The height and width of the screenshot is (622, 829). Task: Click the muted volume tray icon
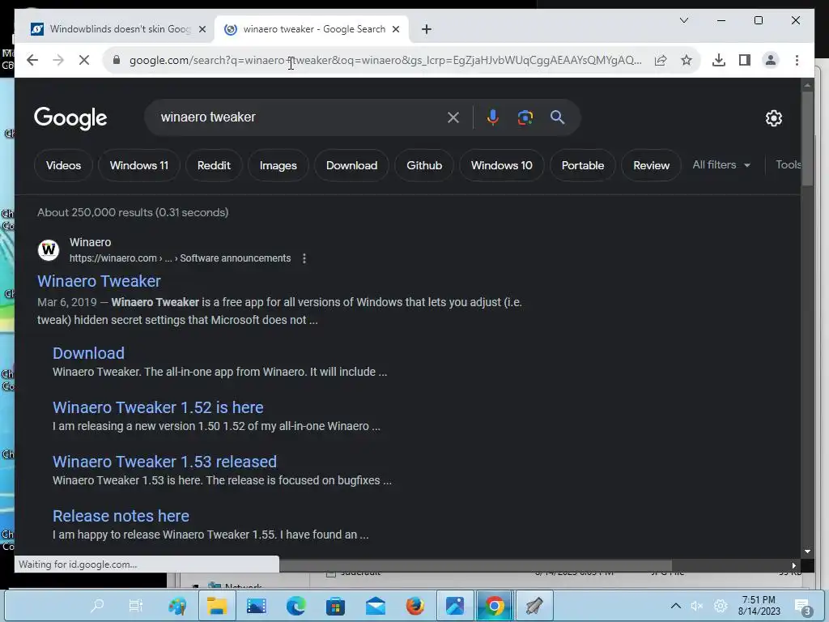(697, 606)
